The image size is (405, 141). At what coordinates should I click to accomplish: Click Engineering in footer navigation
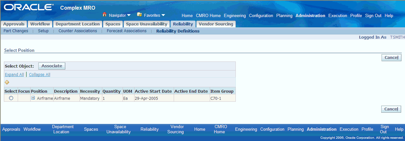tap(246, 129)
